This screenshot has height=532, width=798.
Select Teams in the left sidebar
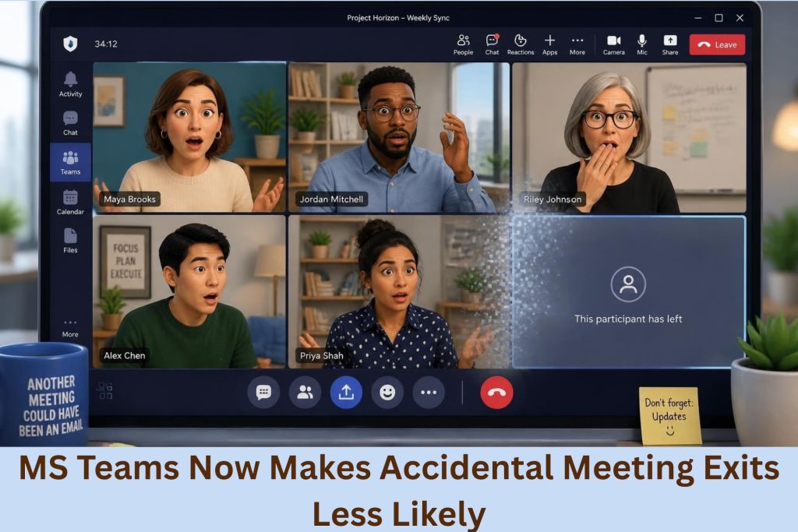click(x=70, y=162)
